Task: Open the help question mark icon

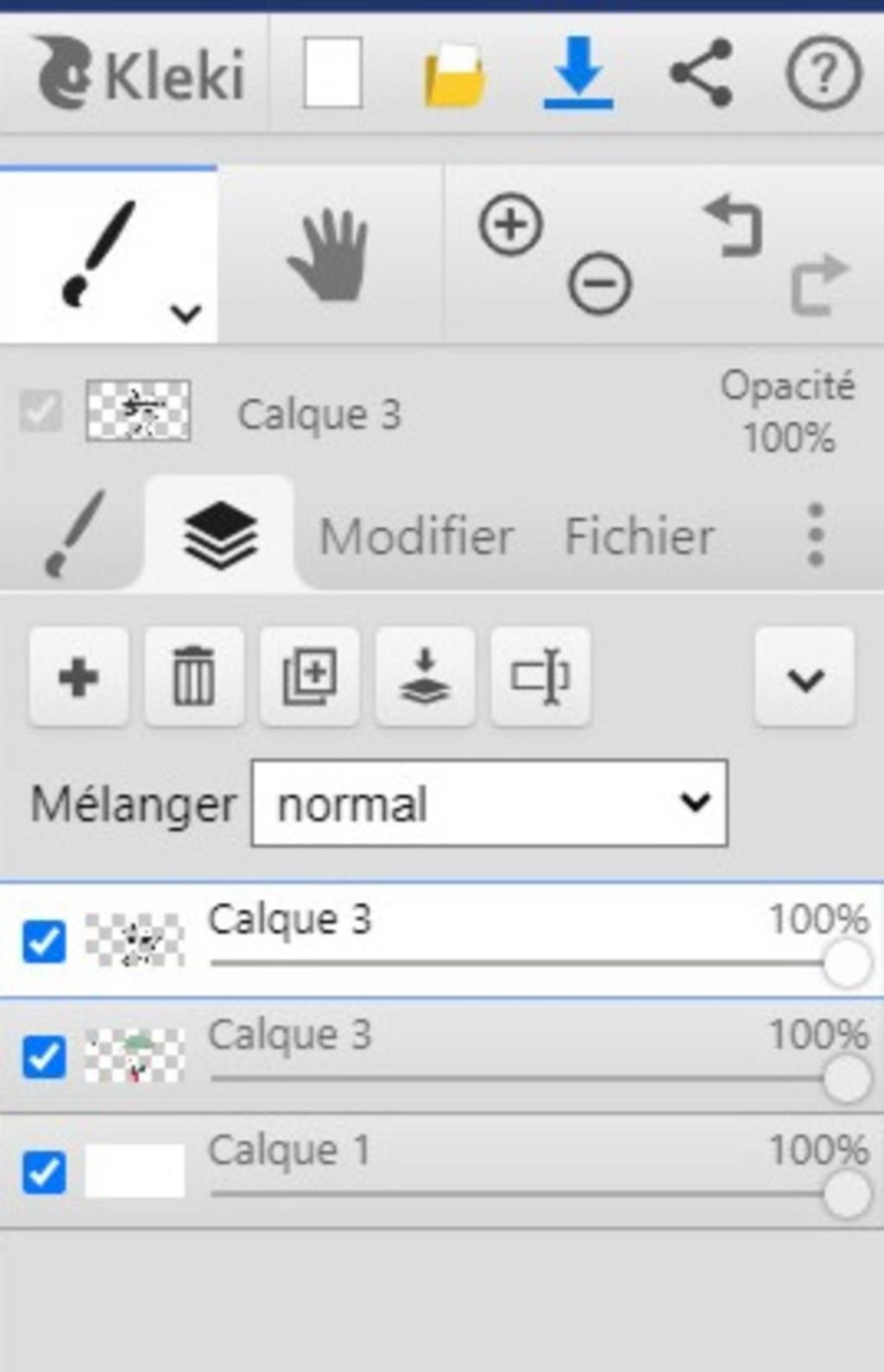Action: coord(823,73)
